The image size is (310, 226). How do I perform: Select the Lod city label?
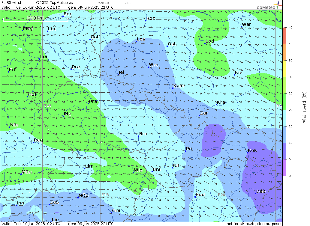click(x=210, y=41)
